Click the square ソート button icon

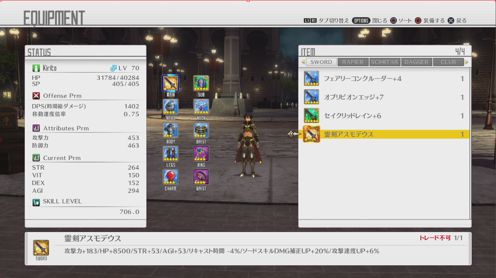pyautogui.click(x=393, y=21)
